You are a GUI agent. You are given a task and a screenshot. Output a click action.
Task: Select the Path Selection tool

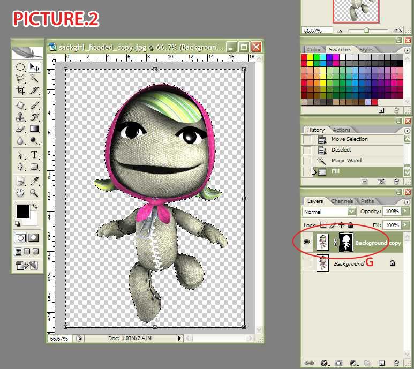(20, 155)
